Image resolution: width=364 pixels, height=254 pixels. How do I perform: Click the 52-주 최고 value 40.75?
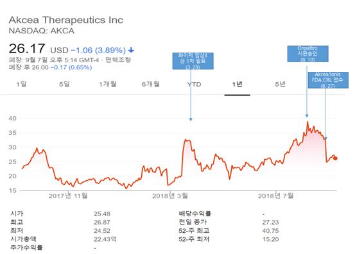point(270,231)
